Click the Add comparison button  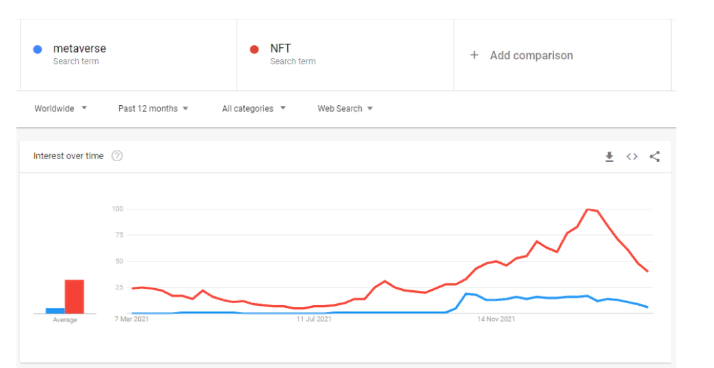(531, 55)
